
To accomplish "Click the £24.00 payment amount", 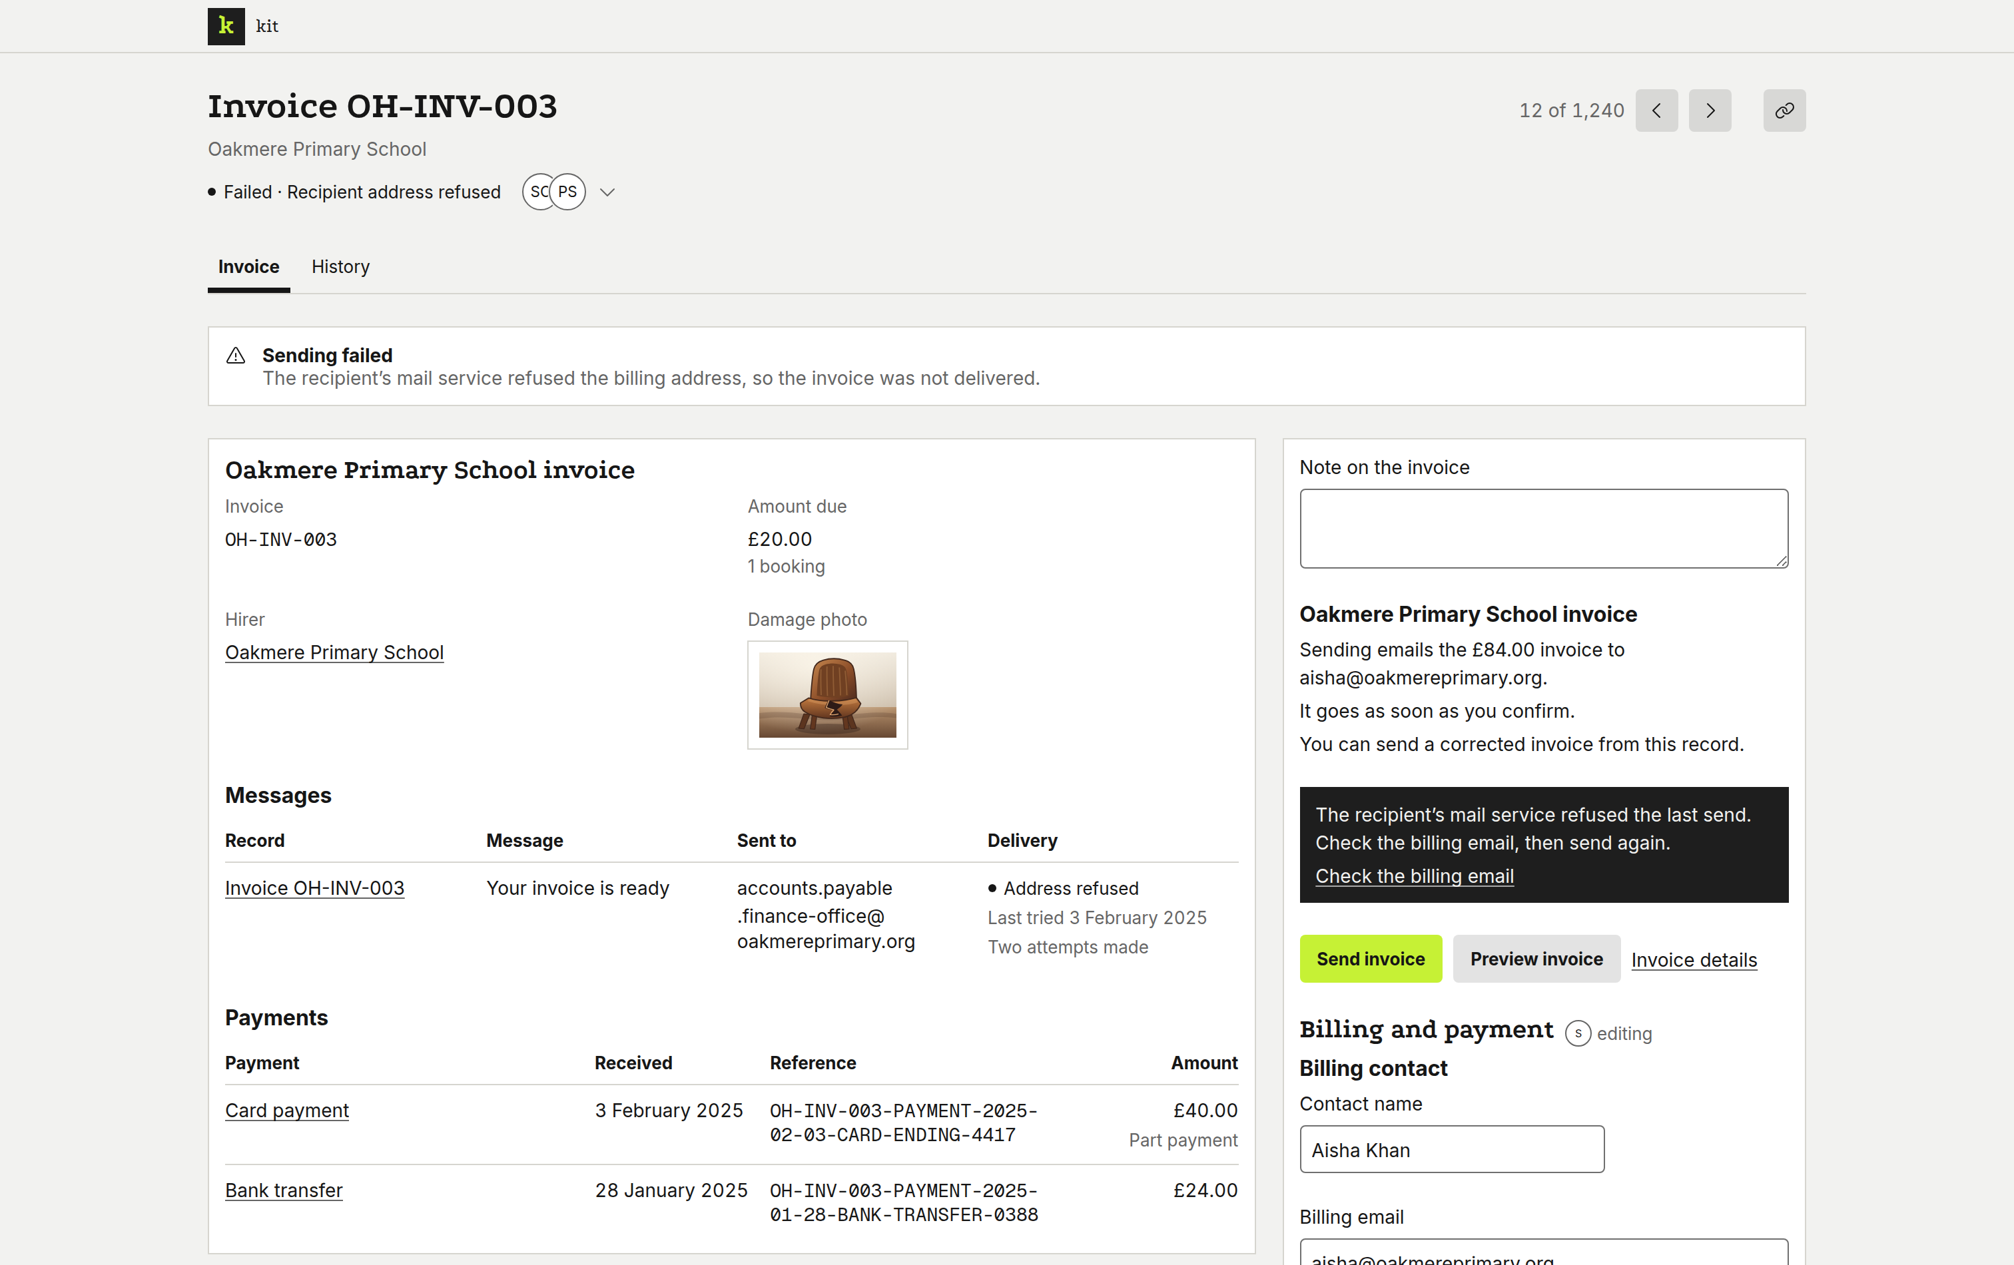I will click(x=1205, y=1190).
